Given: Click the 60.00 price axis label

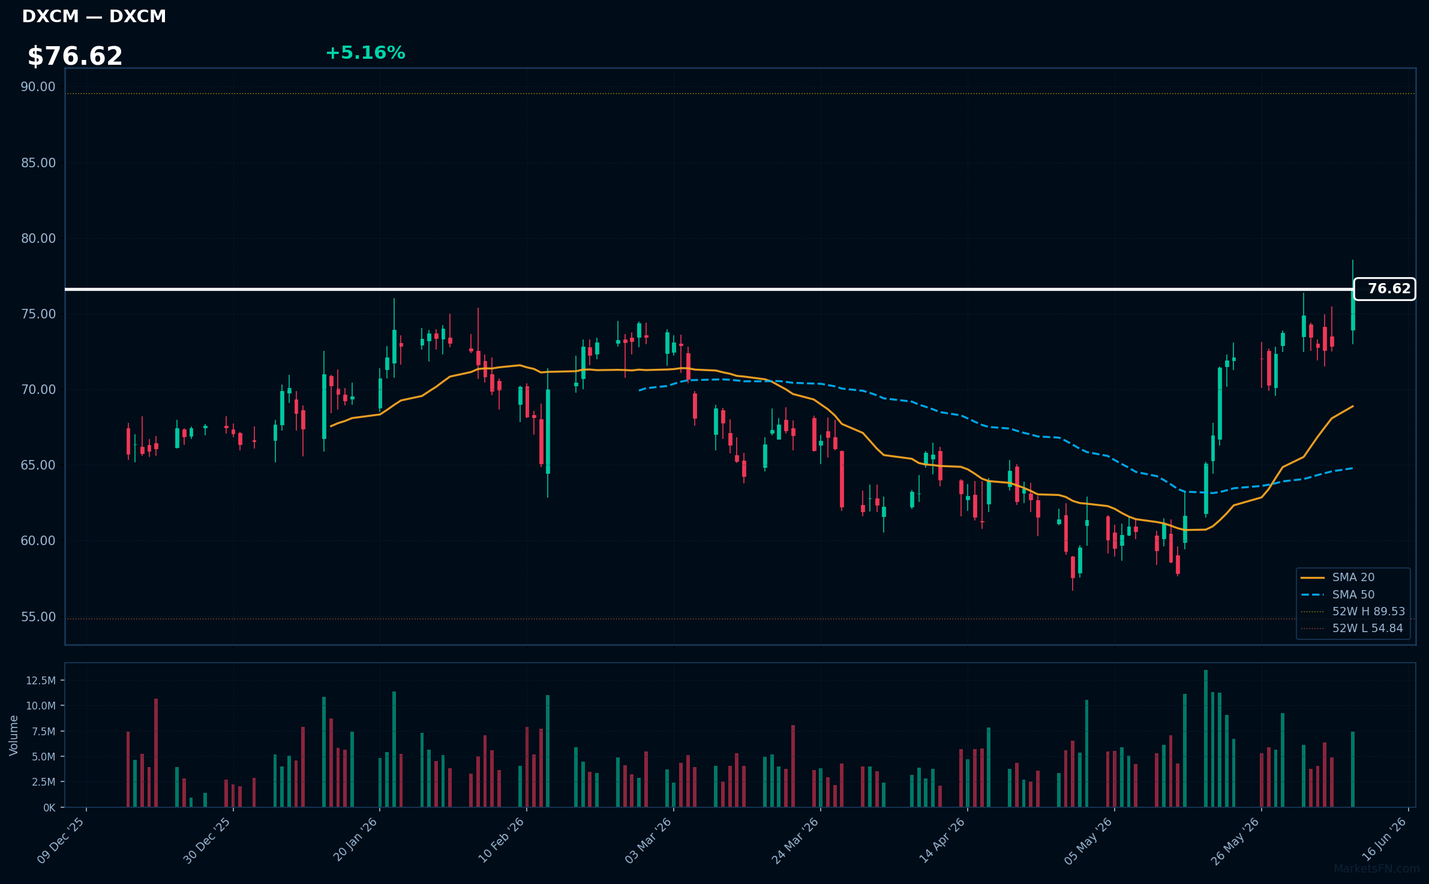Looking at the screenshot, I should (x=38, y=541).
